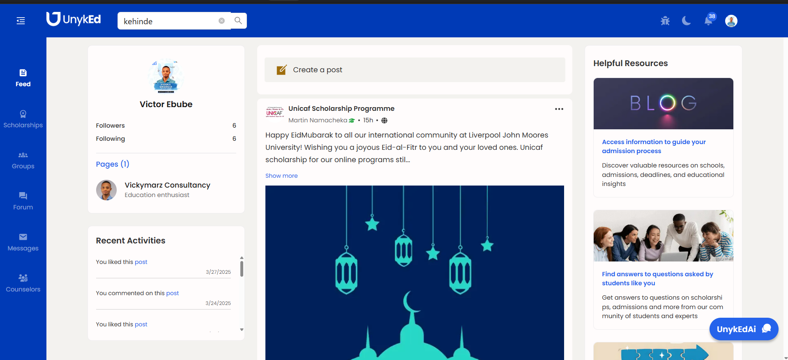Open the bug report icon

pos(665,21)
